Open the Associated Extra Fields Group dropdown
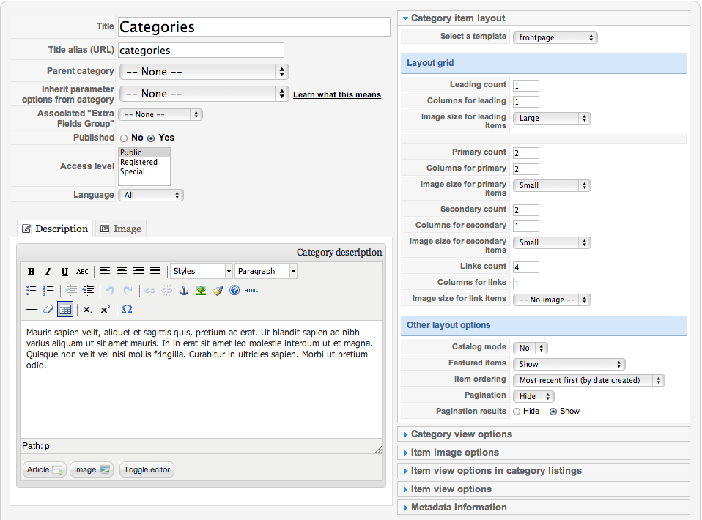Image resolution: width=702 pixels, height=520 pixels. 160,114
